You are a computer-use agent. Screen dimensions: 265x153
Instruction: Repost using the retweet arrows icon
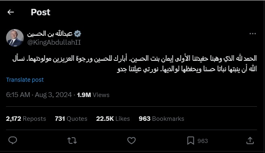(x=72, y=141)
